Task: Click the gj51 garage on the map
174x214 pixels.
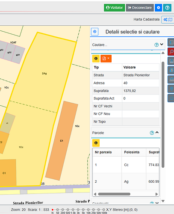Action: 18,55
